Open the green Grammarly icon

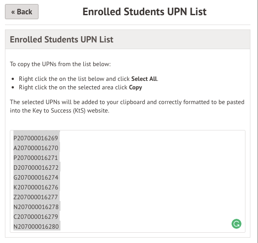tap(236, 224)
